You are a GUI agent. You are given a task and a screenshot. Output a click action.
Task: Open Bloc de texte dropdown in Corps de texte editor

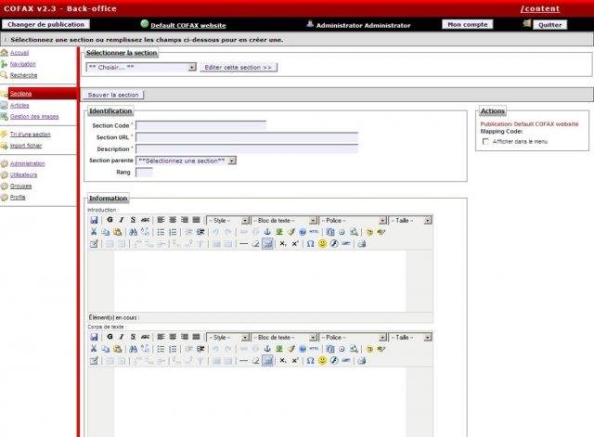coord(284,337)
